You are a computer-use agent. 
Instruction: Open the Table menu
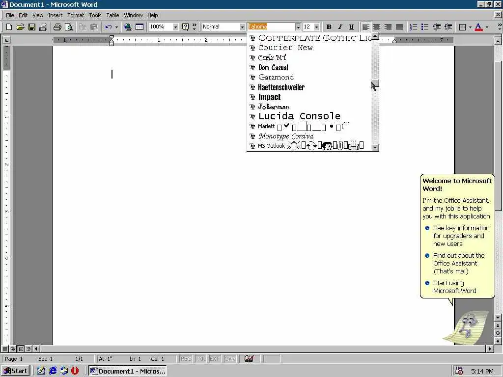coord(112,15)
